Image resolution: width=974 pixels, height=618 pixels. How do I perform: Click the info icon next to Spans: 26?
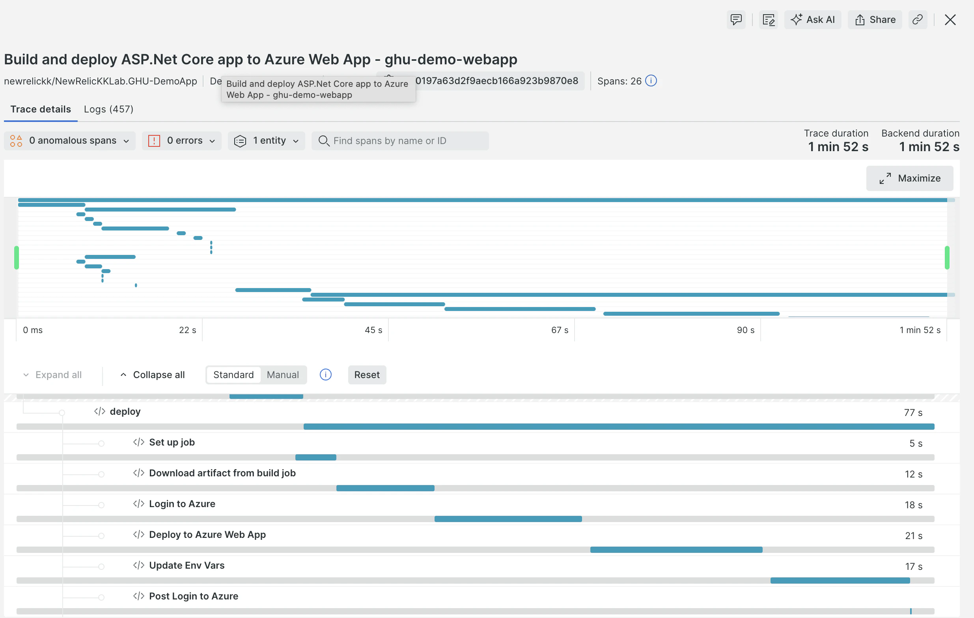pos(651,81)
